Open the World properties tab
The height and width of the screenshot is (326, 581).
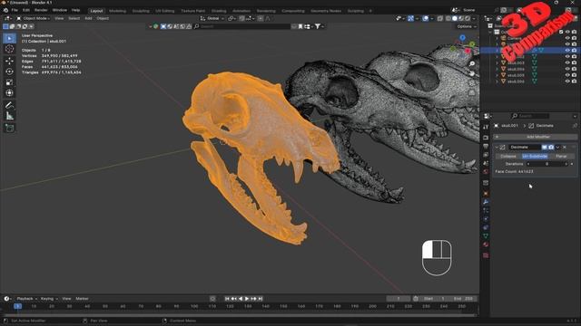pos(486,171)
